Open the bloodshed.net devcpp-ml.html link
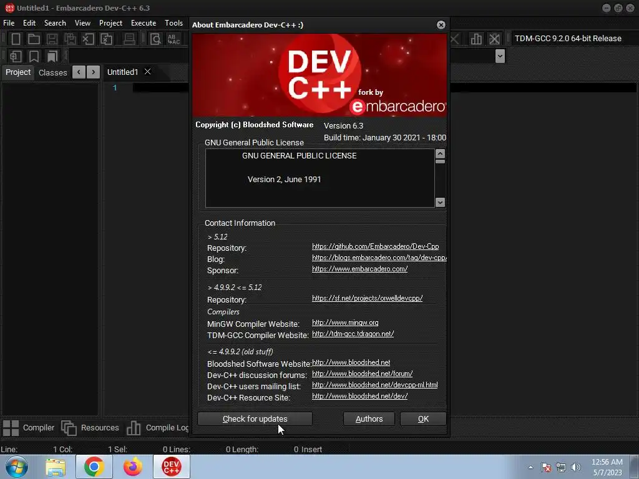 coord(375,385)
